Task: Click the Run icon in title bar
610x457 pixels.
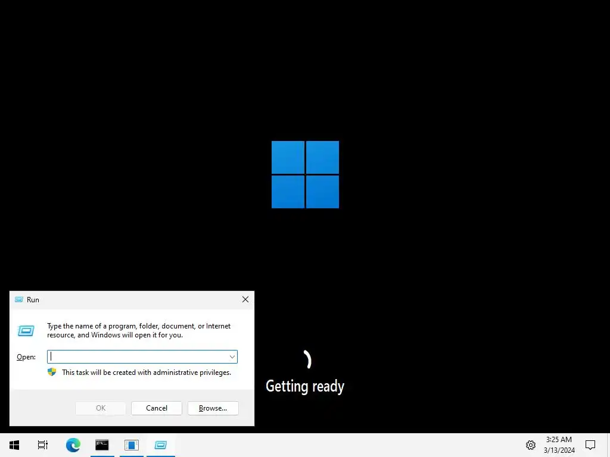Action: [18, 300]
